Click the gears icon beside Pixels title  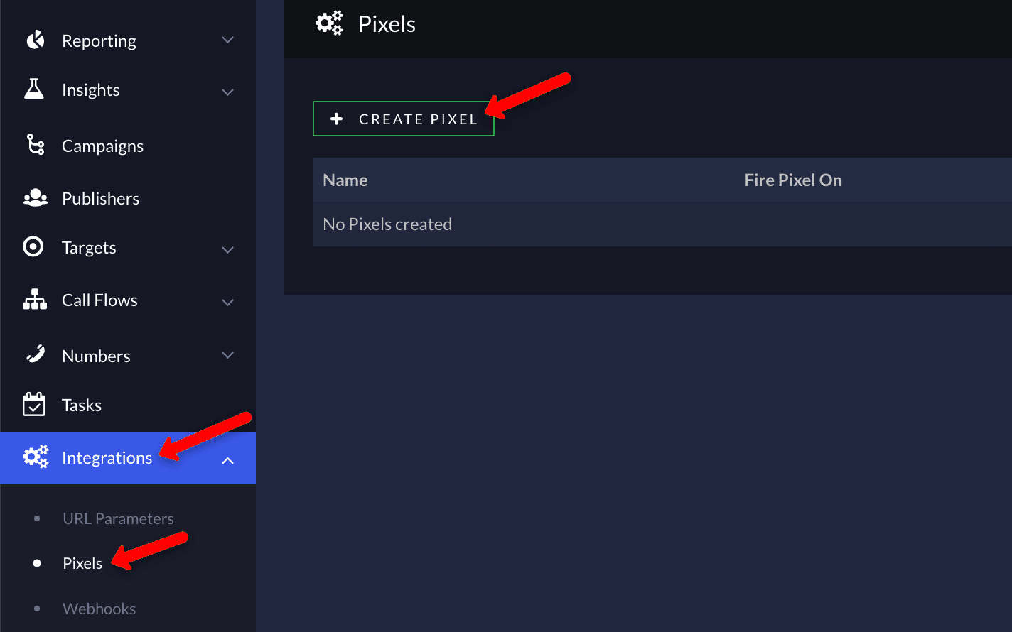point(329,23)
